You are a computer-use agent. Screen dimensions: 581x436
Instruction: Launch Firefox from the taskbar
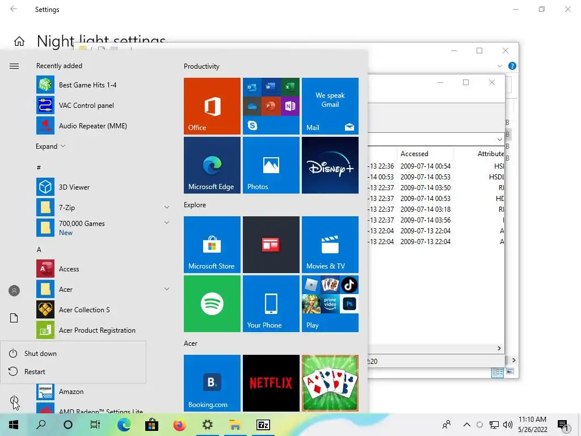point(180,425)
